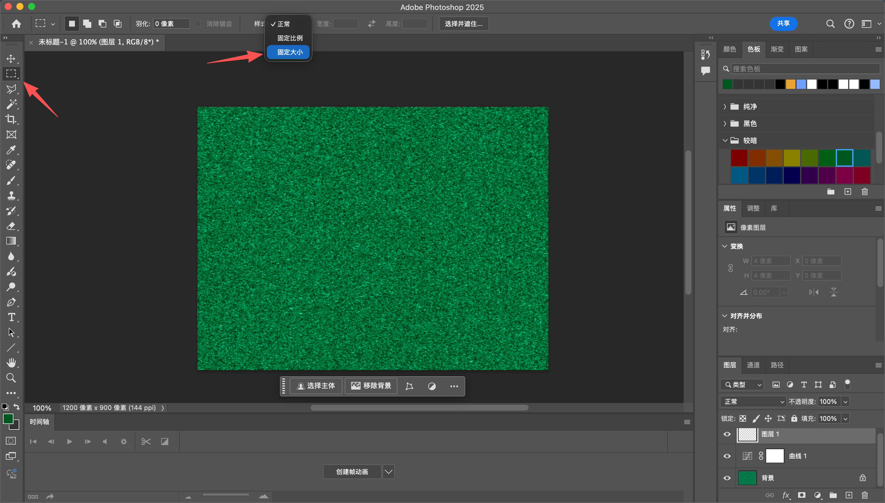This screenshot has width=885, height=503.
Task: Open the 类型 layer filter dropdown
Action: tap(742, 385)
